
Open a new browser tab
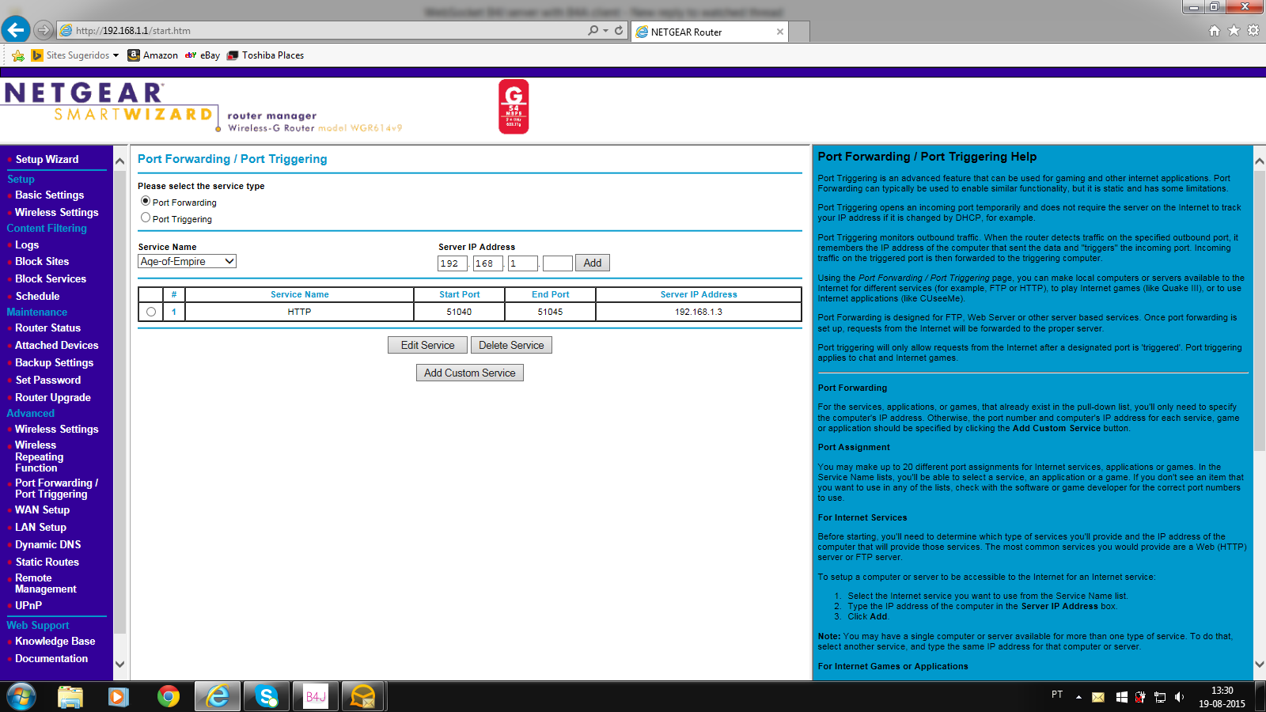tap(799, 32)
